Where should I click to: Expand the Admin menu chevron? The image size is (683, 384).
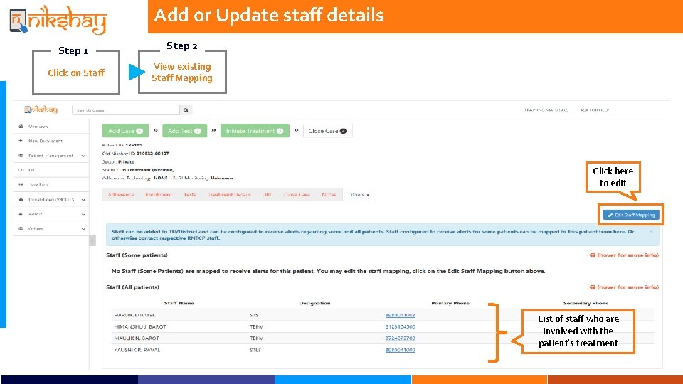[83, 214]
